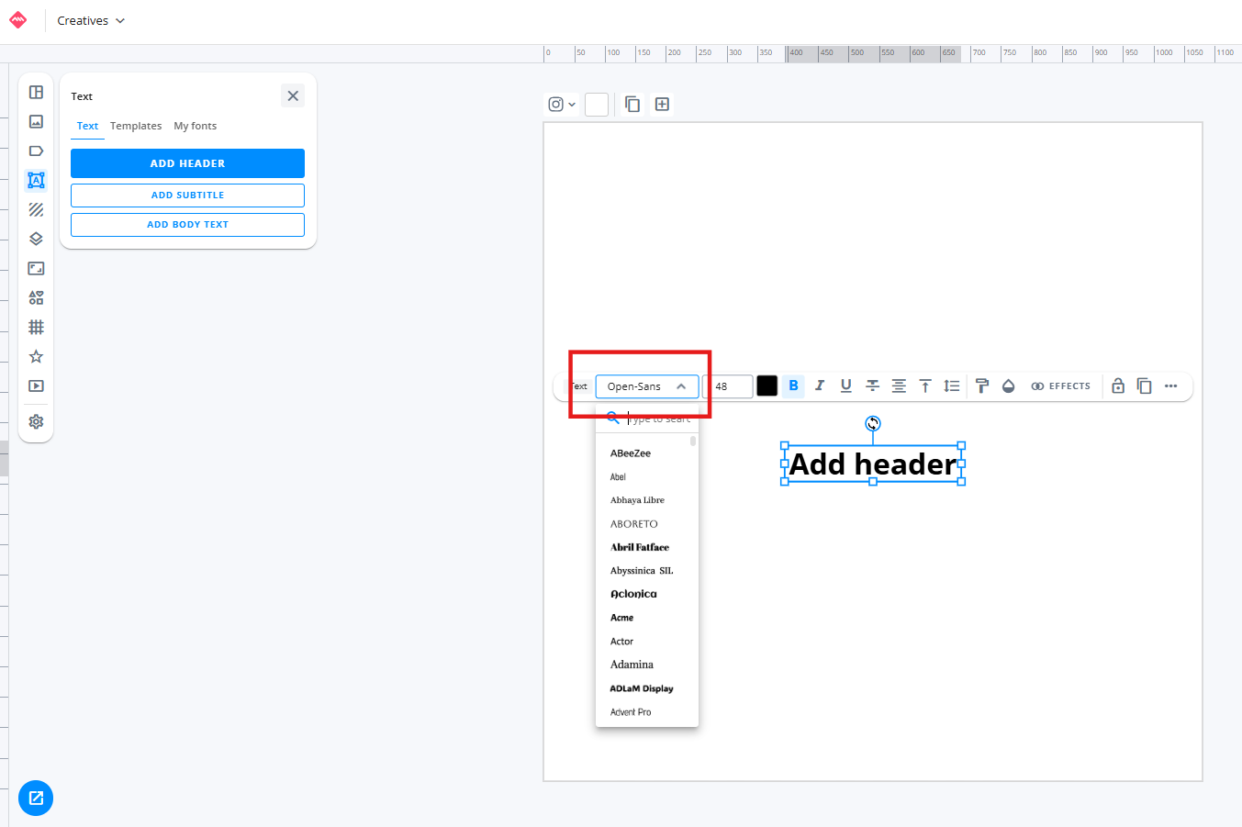
Task: Switch to the My fonts tab
Action: [196, 126]
